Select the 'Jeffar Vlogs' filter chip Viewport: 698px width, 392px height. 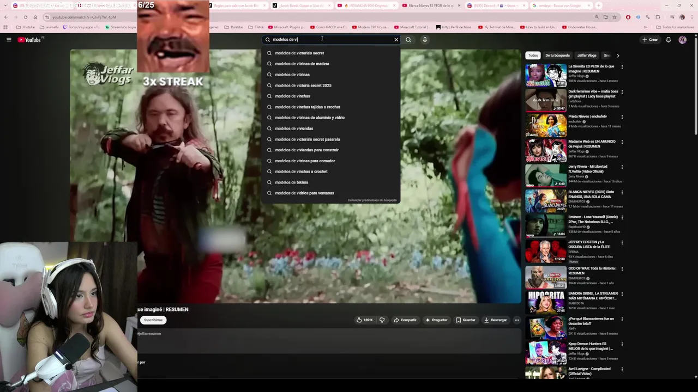click(x=587, y=56)
